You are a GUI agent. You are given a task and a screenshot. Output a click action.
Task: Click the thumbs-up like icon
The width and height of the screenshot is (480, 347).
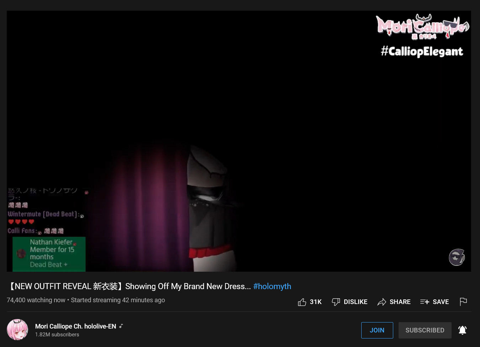[302, 302]
